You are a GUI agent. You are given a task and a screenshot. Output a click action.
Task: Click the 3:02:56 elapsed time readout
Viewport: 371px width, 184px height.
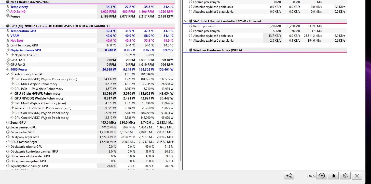(x=311, y=176)
